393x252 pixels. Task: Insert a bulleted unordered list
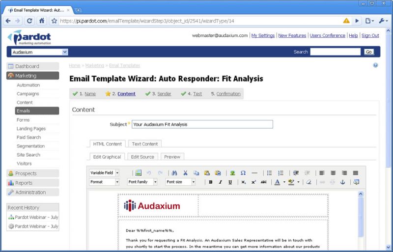click(x=269, y=173)
